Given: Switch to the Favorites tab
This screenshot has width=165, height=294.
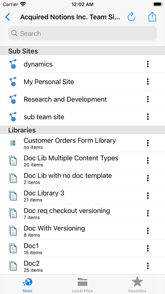Looking at the screenshot, I should click(137, 285).
